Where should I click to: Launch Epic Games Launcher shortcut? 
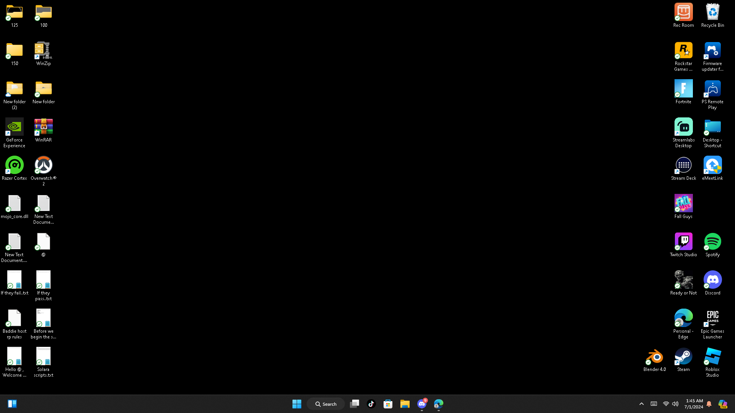(712, 324)
